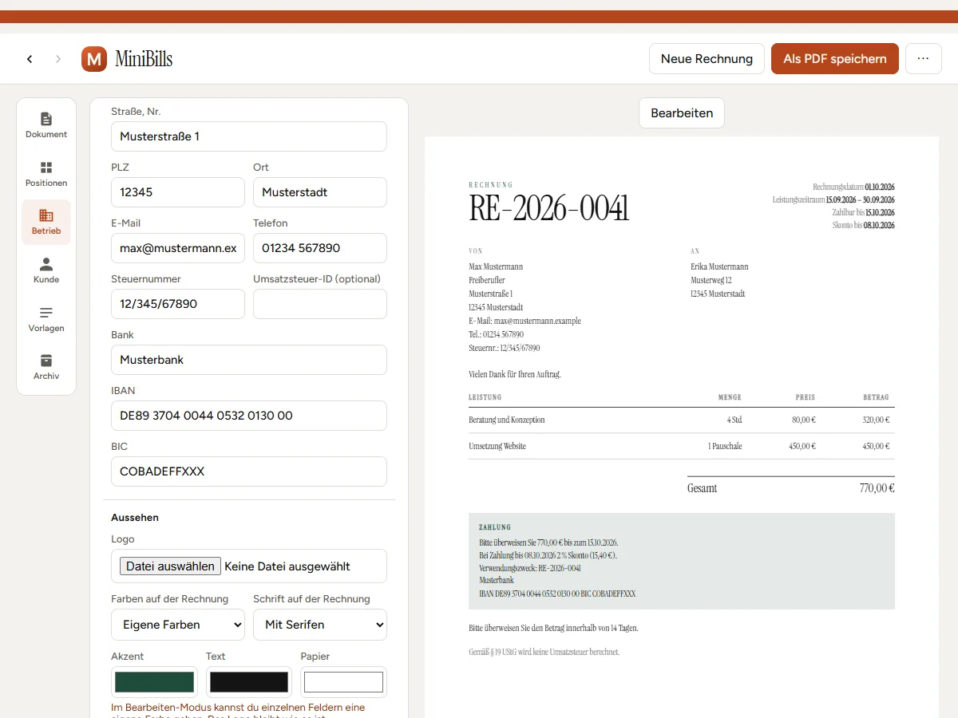Open the Kunde sidebar section
This screenshot has width=958, height=718.
(46, 270)
